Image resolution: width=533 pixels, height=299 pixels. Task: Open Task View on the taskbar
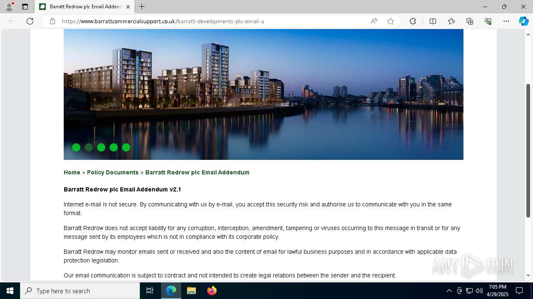click(150, 291)
